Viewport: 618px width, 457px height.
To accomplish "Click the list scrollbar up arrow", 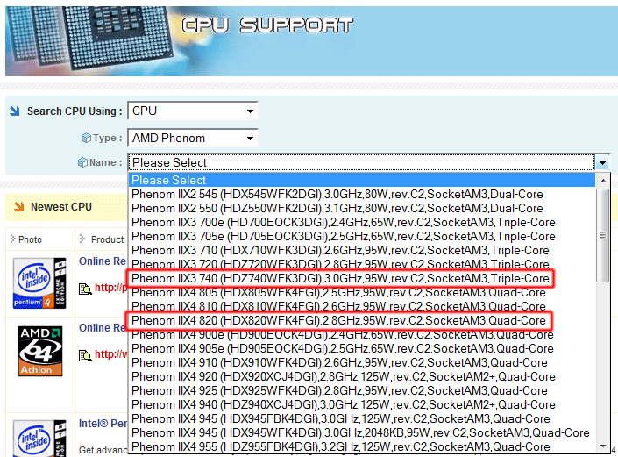I will [602, 181].
